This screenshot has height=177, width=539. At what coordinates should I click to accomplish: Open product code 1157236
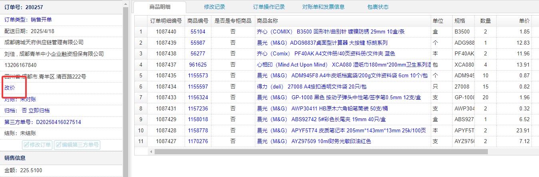pos(198,108)
